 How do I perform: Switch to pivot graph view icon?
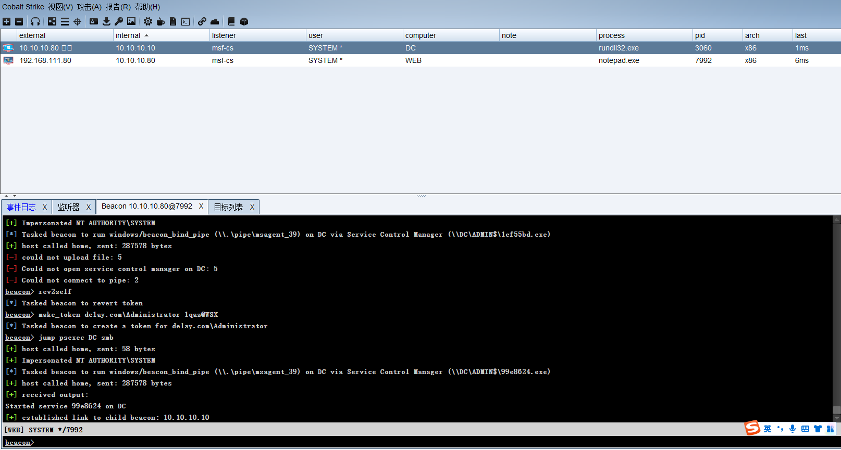(52, 21)
